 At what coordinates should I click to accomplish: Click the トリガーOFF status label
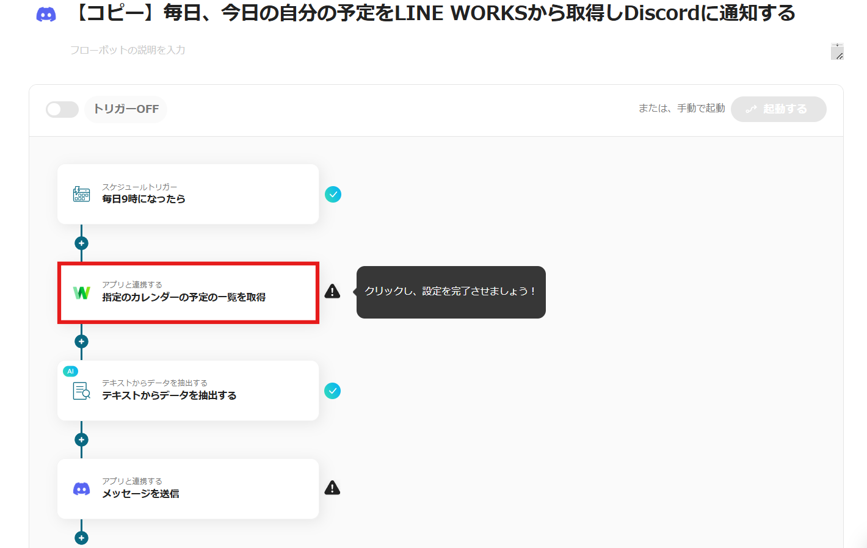click(x=126, y=109)
